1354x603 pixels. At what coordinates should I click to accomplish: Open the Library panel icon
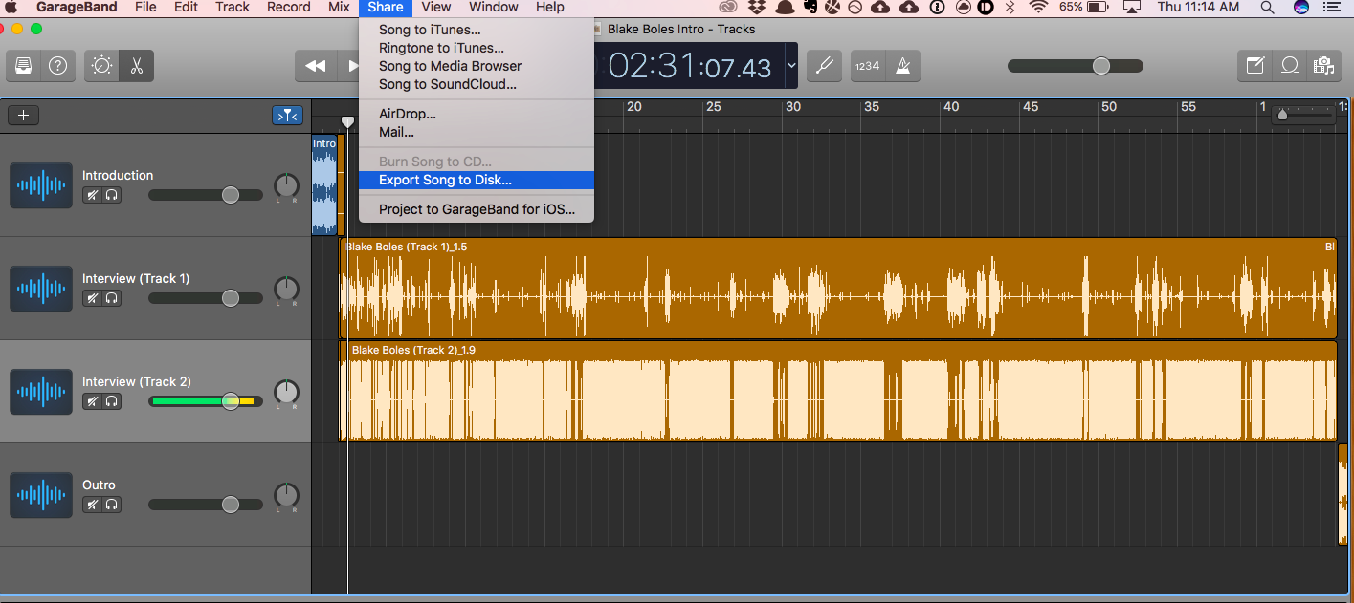[x=24, y=66]
